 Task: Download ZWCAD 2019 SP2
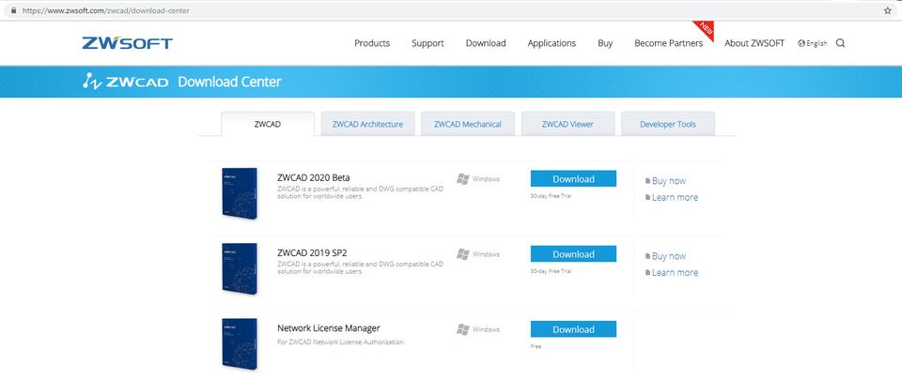(x=573, y=254)
